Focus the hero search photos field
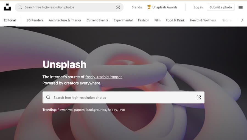The width and height of the screenshot is (247, 140). 123,97
